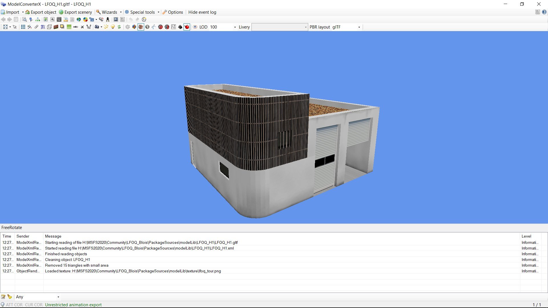Click the green reload arrows icon

pyautogui.click(x=119, y=27)
